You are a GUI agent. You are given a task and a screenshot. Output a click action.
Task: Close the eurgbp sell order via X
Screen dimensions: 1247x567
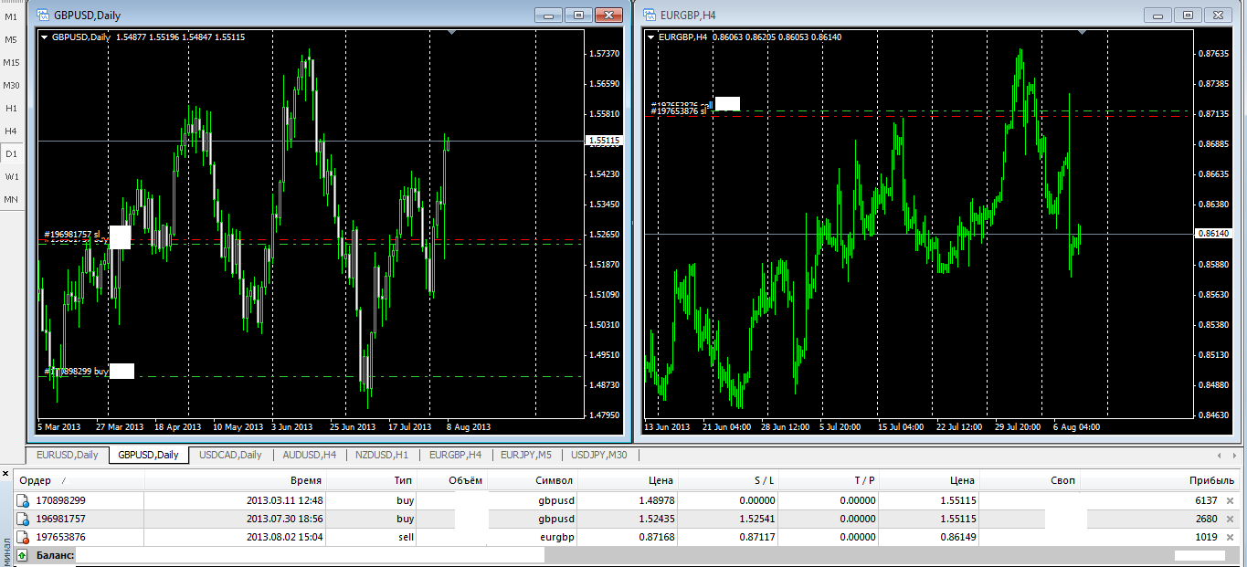point(1230,537)
